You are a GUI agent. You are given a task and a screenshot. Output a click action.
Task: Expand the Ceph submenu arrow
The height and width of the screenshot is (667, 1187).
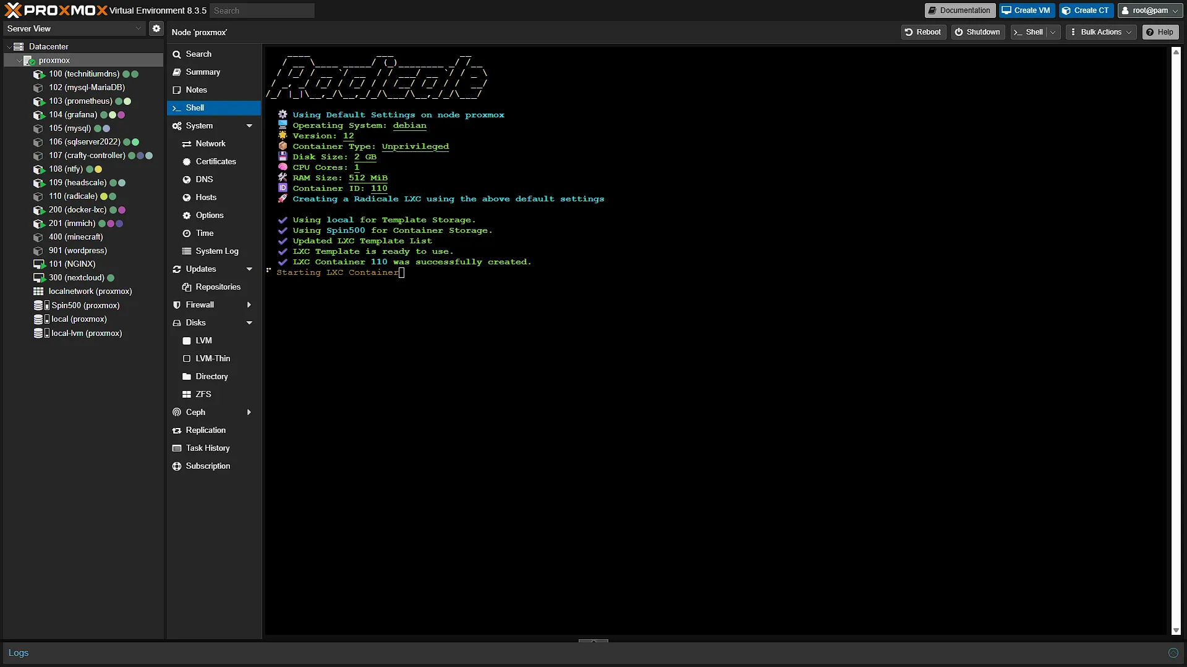(249, 413)
